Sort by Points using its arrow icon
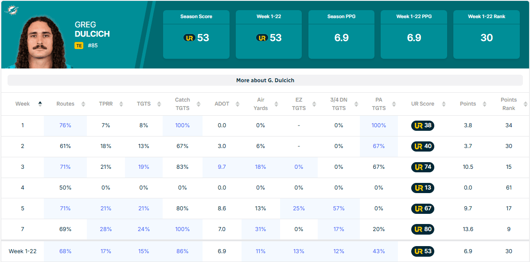This screenshot has width=530, height=262. point(484,104)
